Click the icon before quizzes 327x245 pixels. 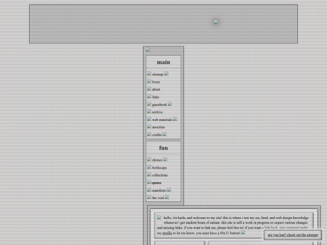tap(149, 182)
